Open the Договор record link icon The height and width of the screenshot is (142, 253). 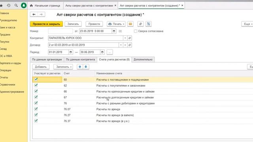[130, 45]
